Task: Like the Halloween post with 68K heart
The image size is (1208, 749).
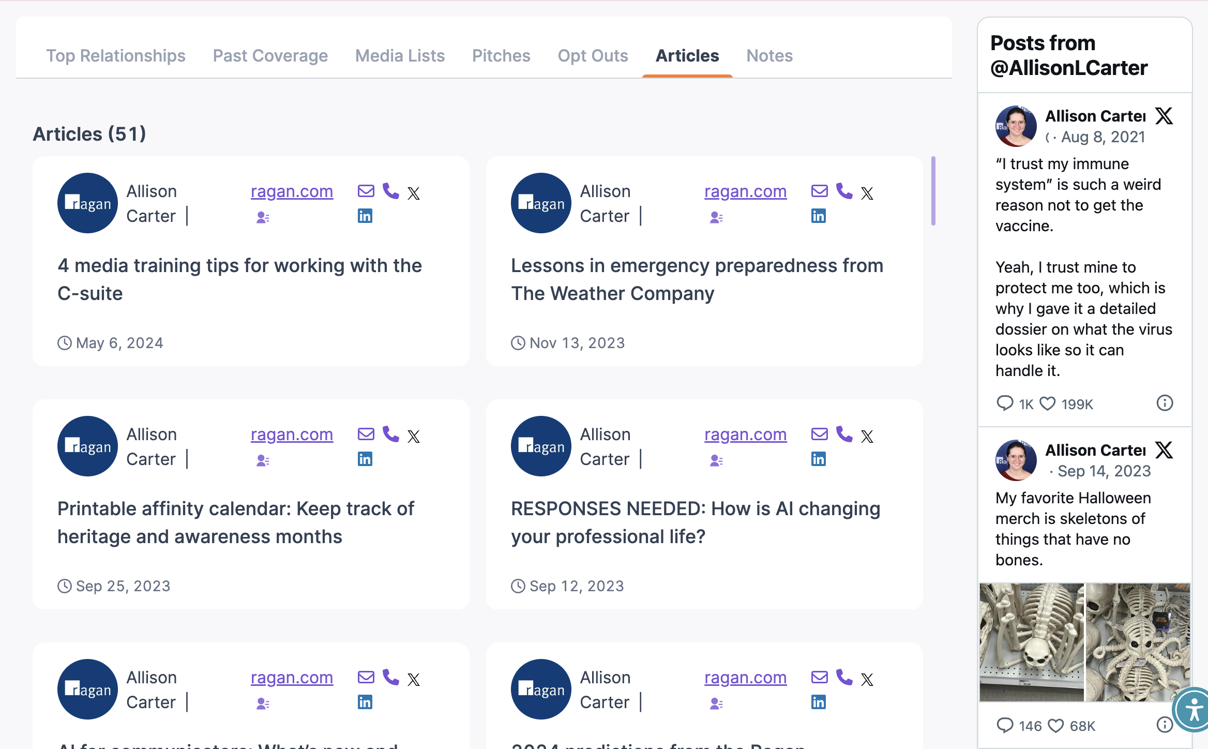Action: (x=1056, y=726)
